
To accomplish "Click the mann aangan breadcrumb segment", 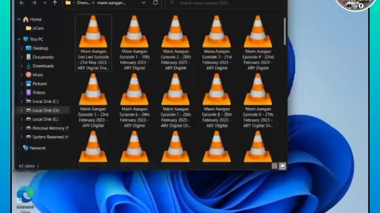I will point(112,3).
